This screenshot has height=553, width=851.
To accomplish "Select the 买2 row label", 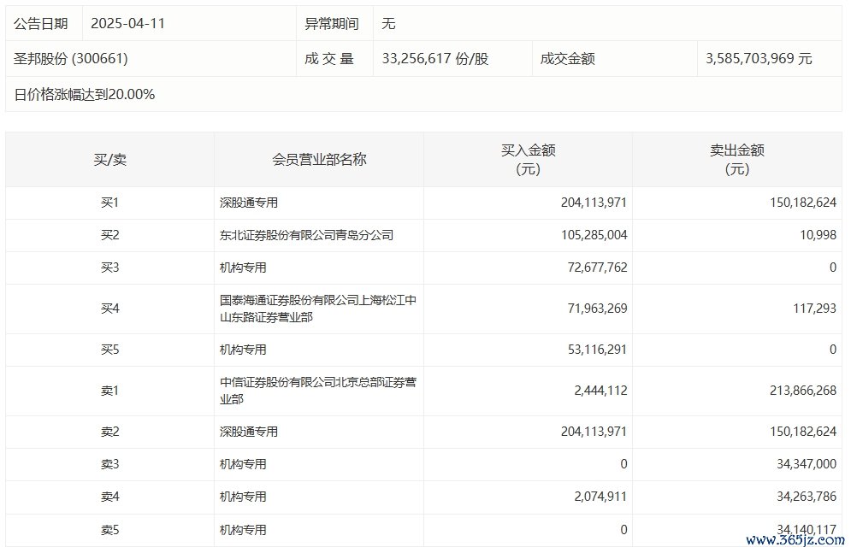I will click(109, 235).
